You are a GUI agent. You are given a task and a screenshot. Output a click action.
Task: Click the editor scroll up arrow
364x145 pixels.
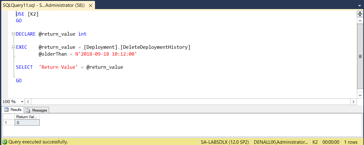360,21
